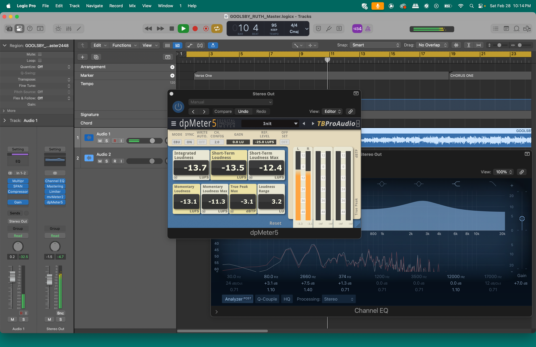This screenshot has height=347, width=536.
Task: Open the dpMeter5 Init preset dropdown
Action: coord(270,124)
